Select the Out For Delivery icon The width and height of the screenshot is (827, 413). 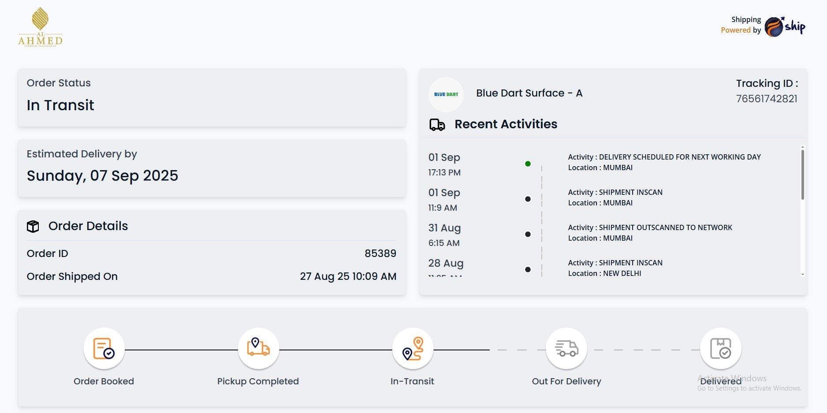(x=566, y=349)
